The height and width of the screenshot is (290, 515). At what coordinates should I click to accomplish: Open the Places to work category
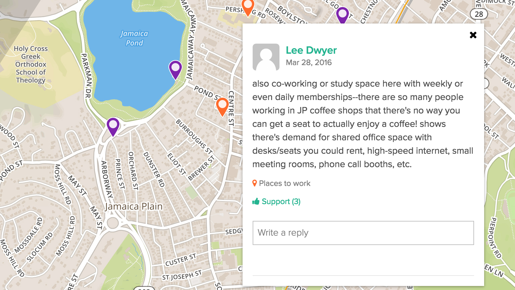click(x=285, y=183)
